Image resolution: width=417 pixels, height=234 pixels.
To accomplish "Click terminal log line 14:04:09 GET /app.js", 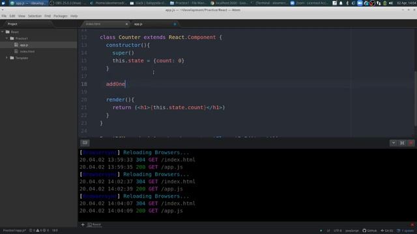I will pyautogui.click(x=131, y=211).
